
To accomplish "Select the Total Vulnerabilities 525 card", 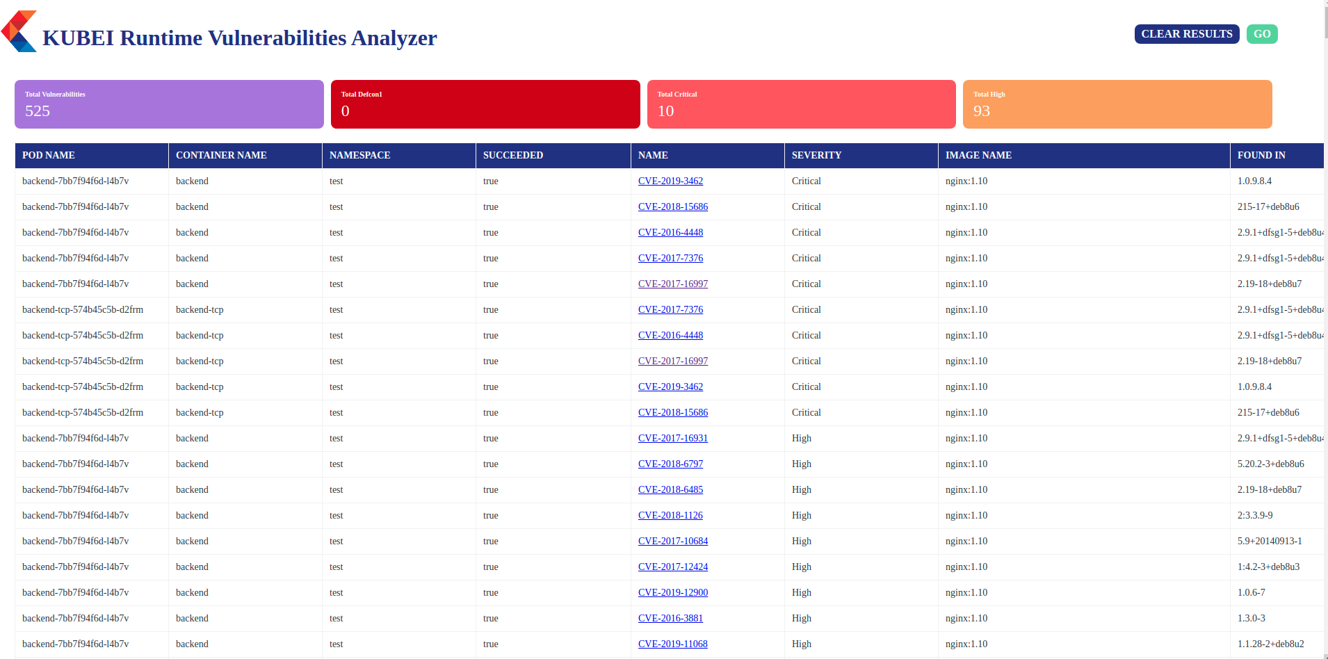I will click(x=169, y=104).
